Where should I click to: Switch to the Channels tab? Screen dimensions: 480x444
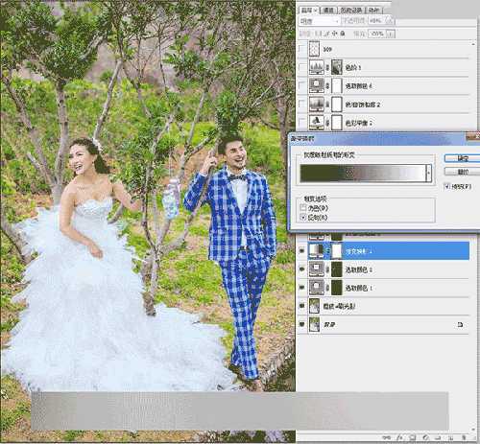(x=328, y=11)
